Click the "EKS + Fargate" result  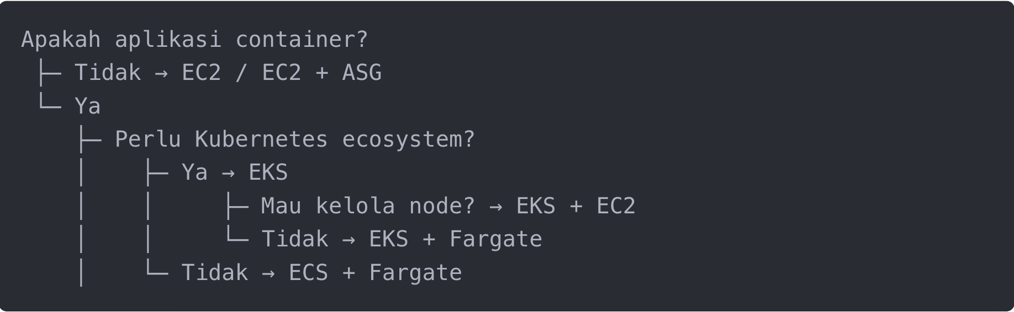tap(455, 239)
